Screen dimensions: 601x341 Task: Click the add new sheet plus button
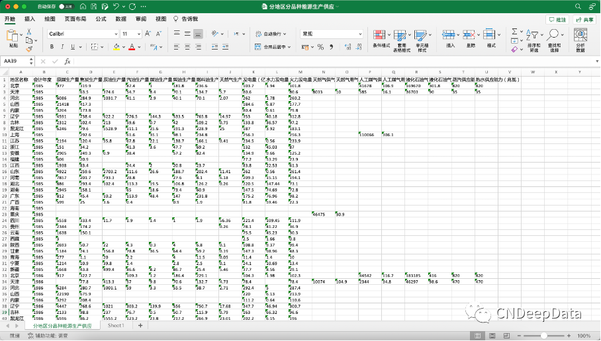pos(140,325)
